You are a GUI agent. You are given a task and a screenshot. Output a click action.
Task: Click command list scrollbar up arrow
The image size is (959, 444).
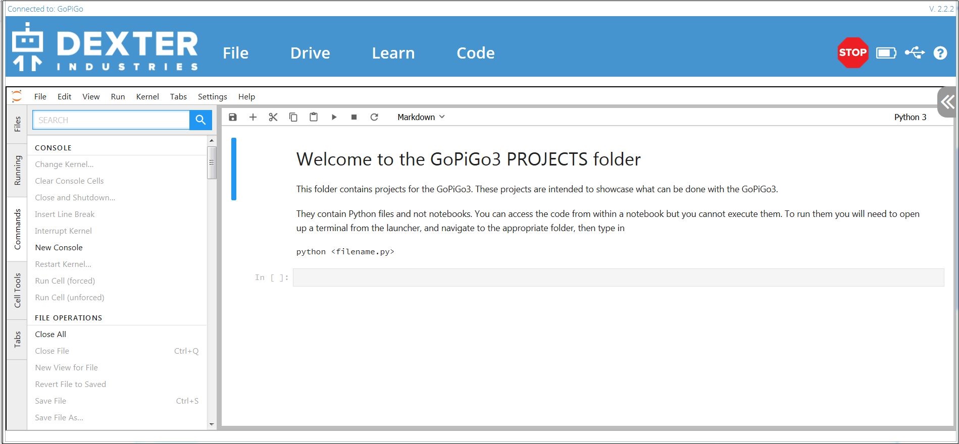(212, 140)
